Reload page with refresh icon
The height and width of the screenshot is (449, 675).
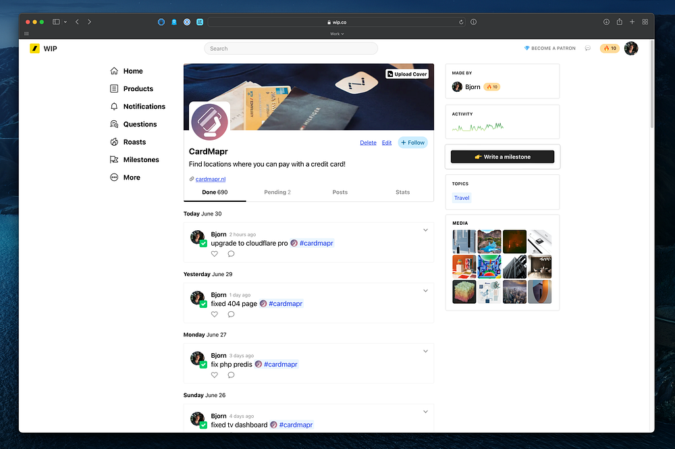point(461,22)
